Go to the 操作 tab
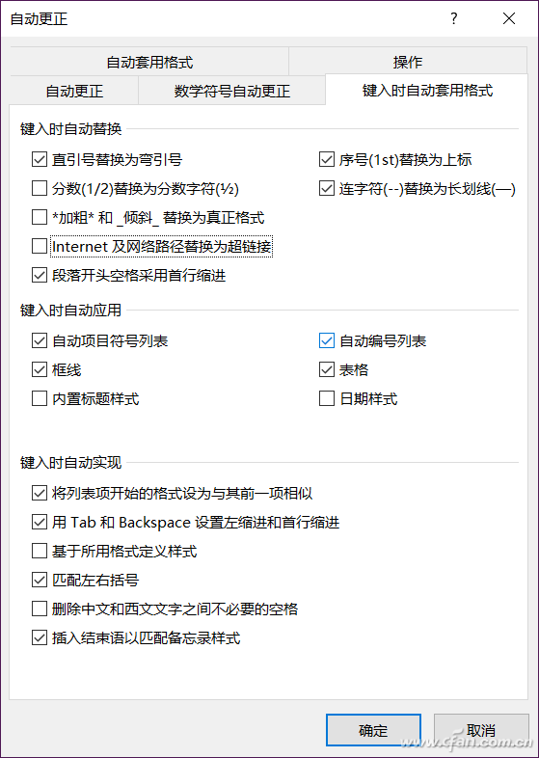Viewport: 539px width, 758px height. (x=408, y=62)
